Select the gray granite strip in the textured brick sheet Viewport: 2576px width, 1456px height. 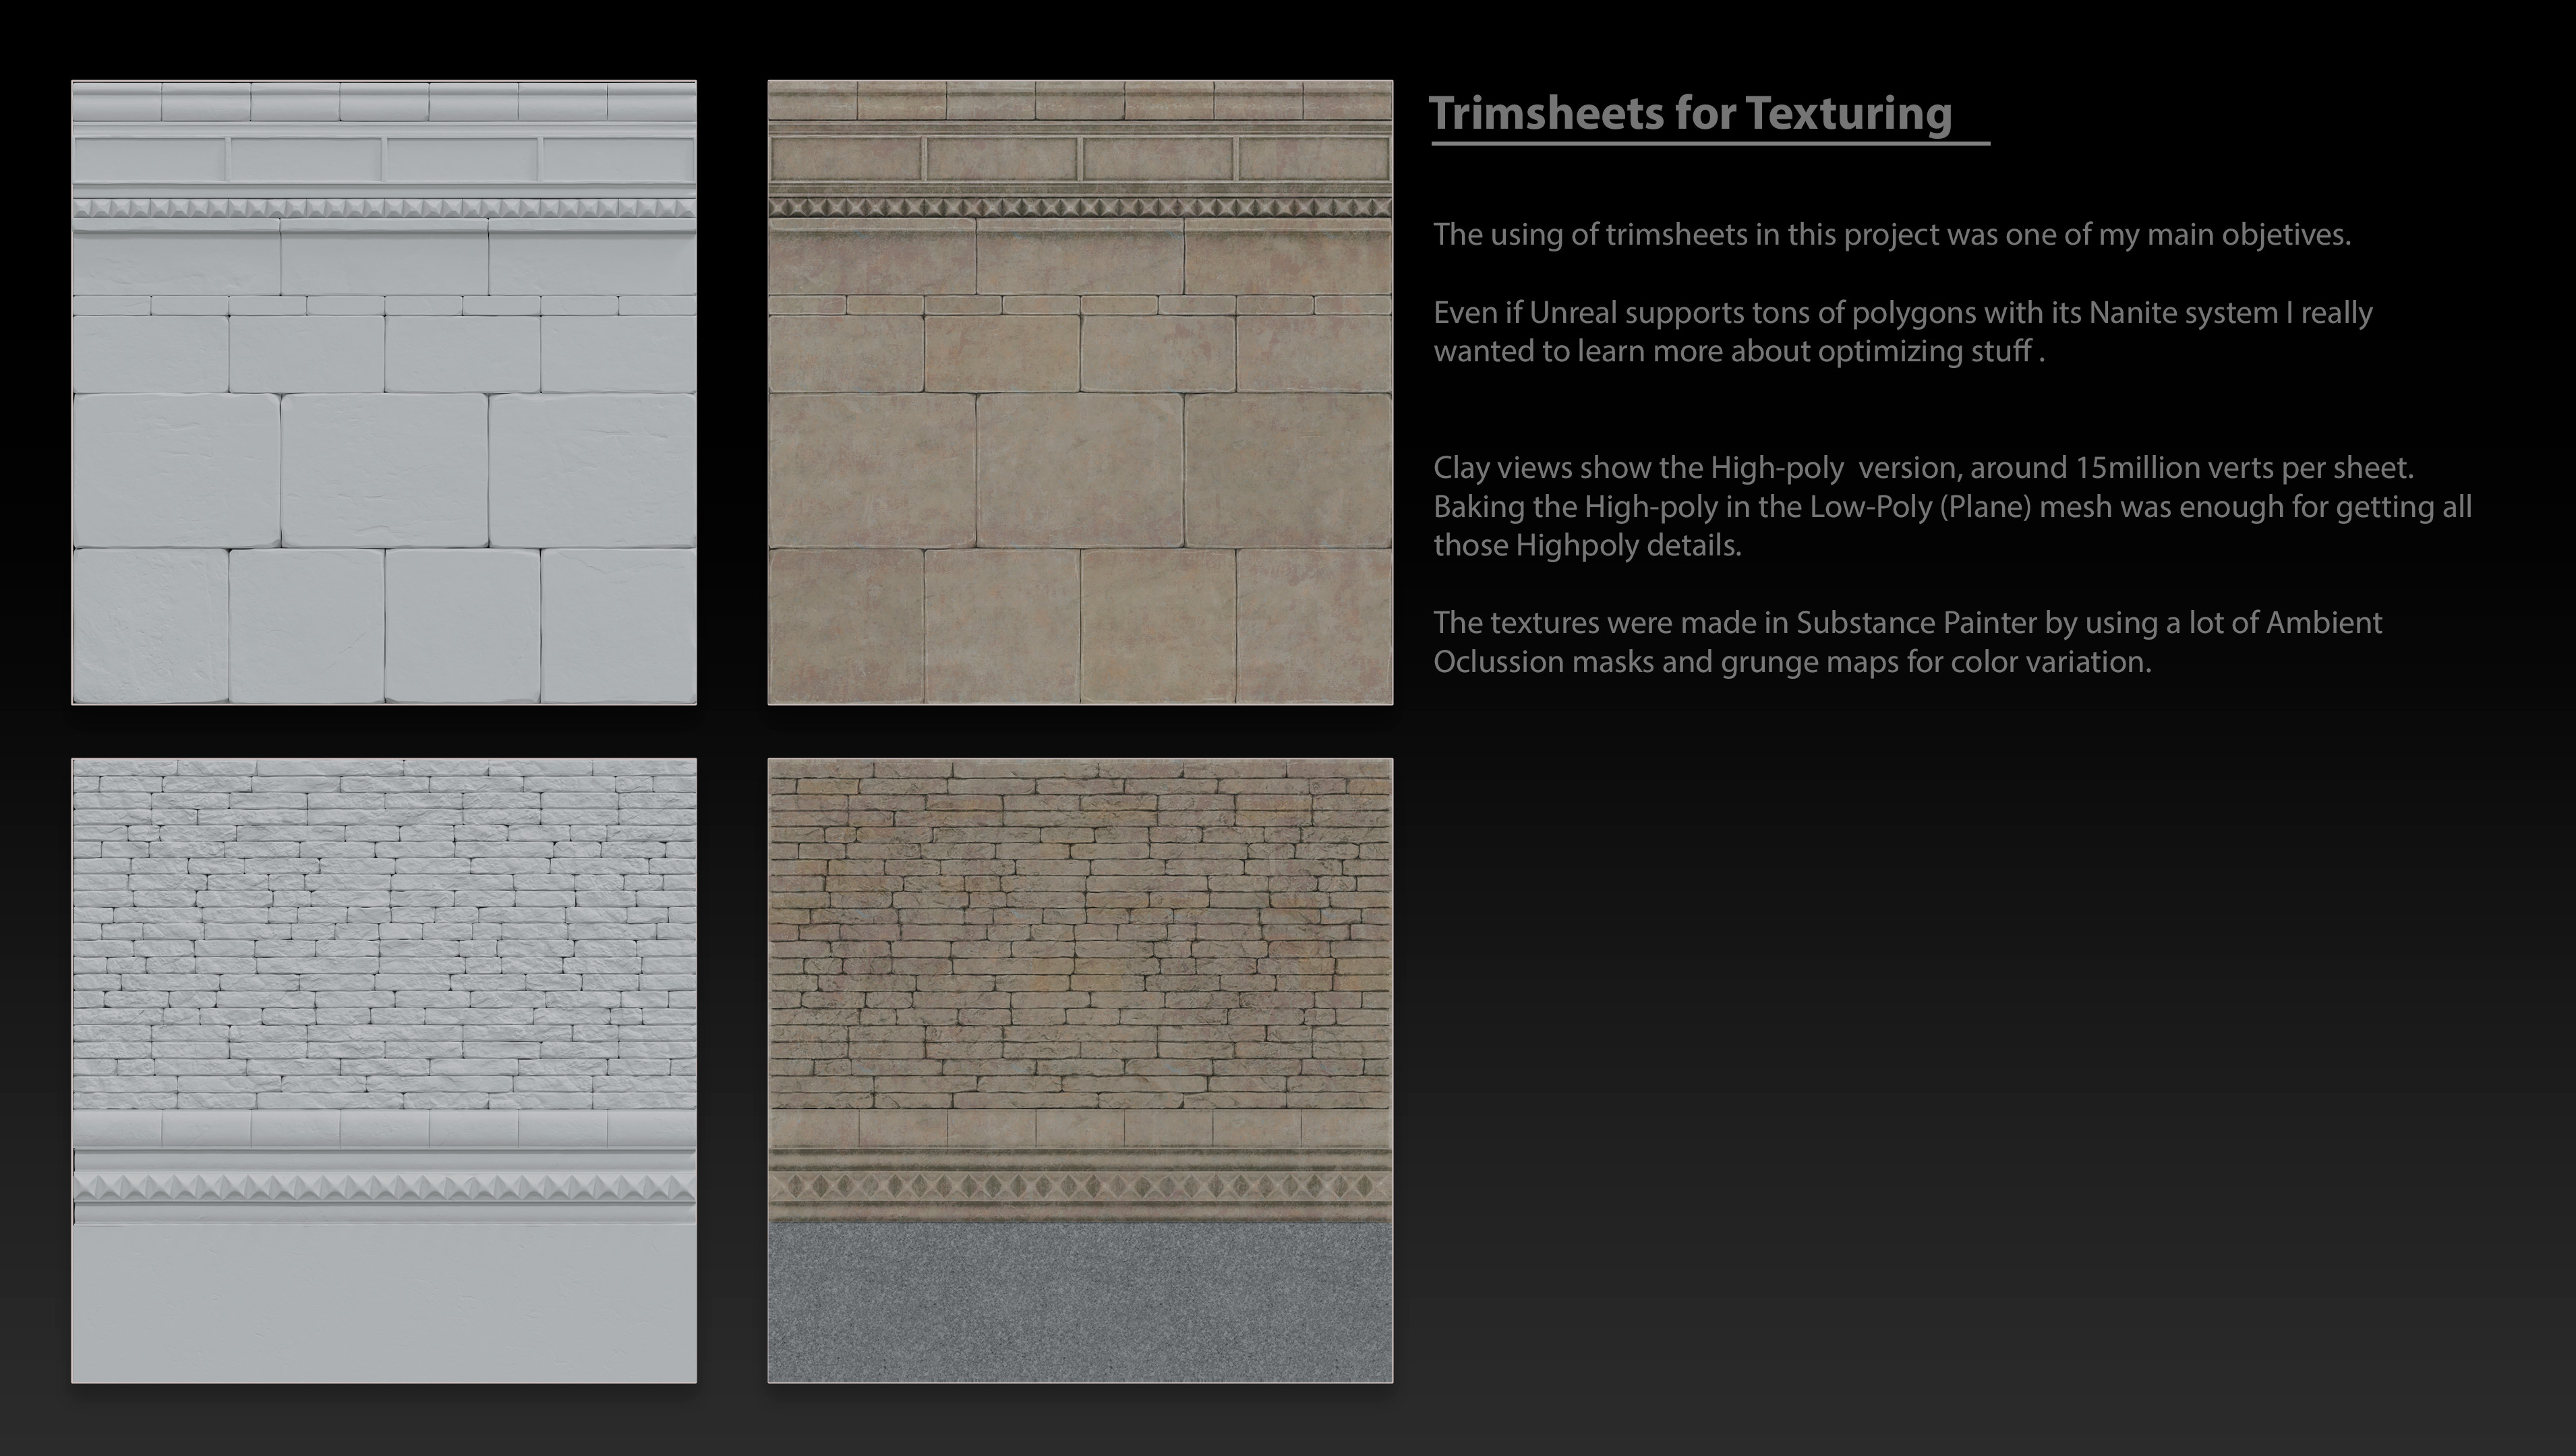(x=1080, y=1303)
